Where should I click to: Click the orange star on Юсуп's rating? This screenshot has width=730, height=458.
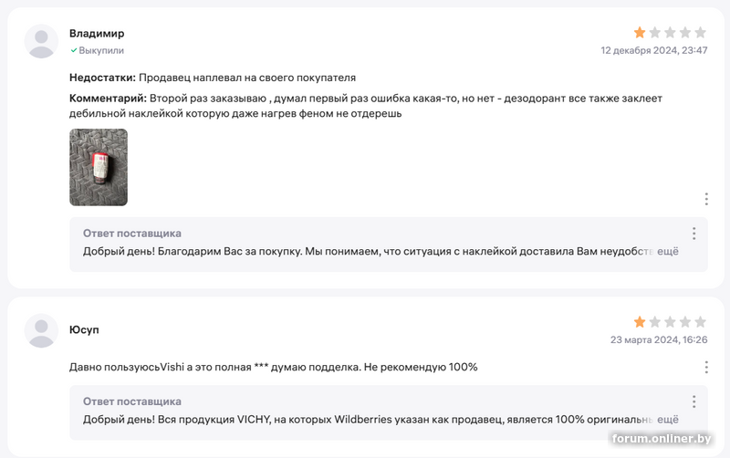point(640,322)
